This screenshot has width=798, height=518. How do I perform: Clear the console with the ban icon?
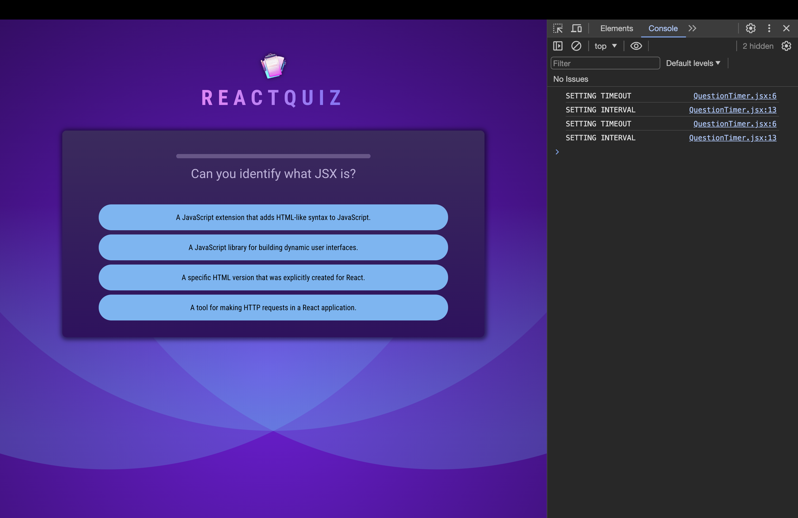(x=576, y=46)
